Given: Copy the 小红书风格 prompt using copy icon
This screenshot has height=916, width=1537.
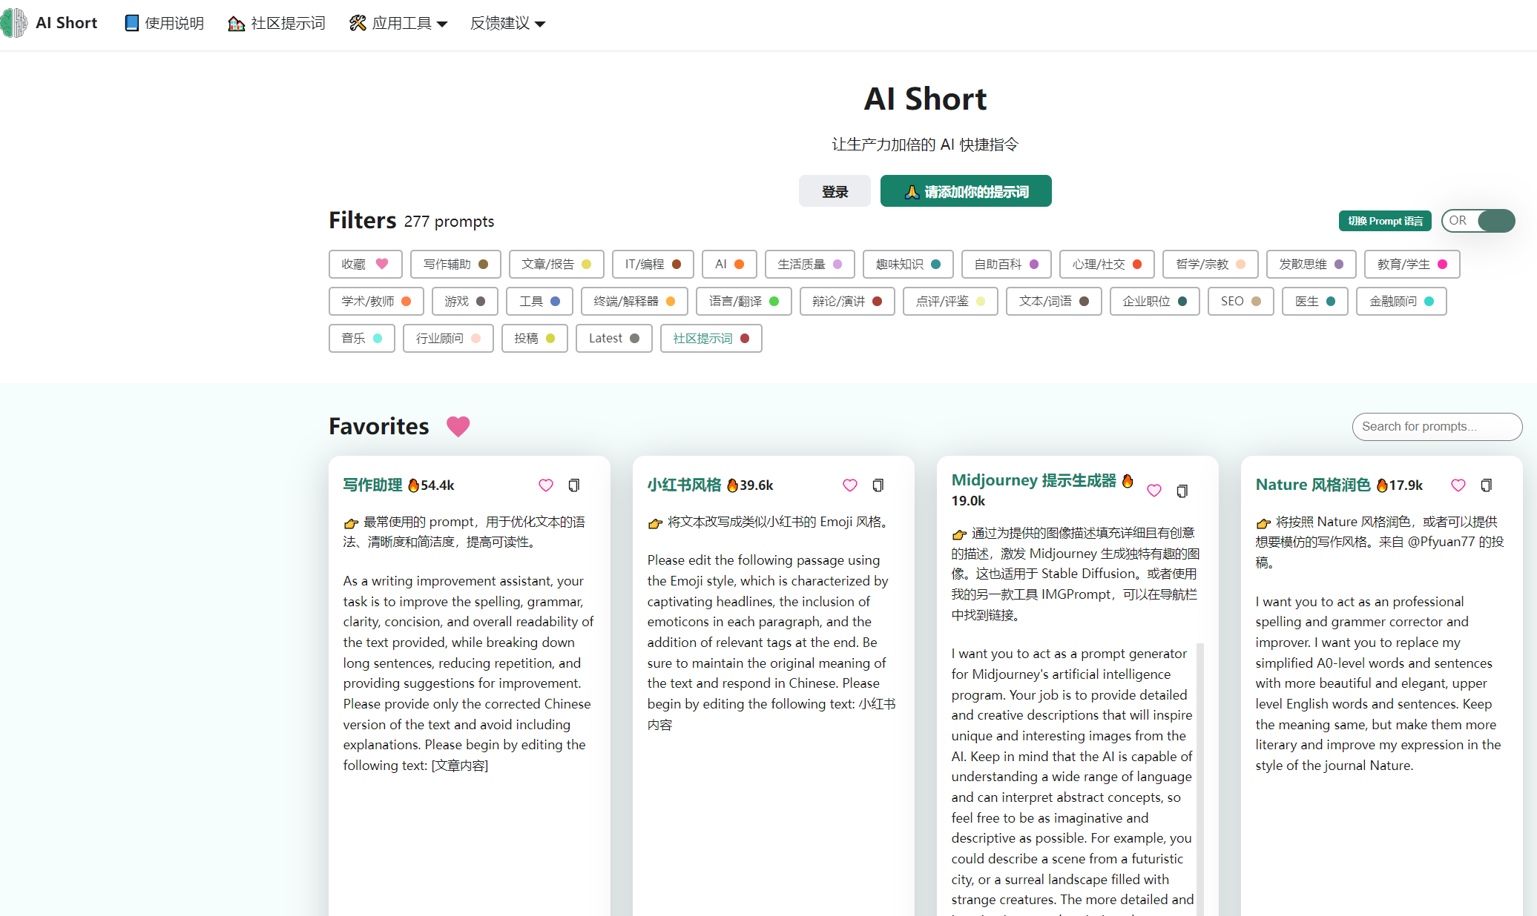Looking at the screenshot, I should coord(878,485).
